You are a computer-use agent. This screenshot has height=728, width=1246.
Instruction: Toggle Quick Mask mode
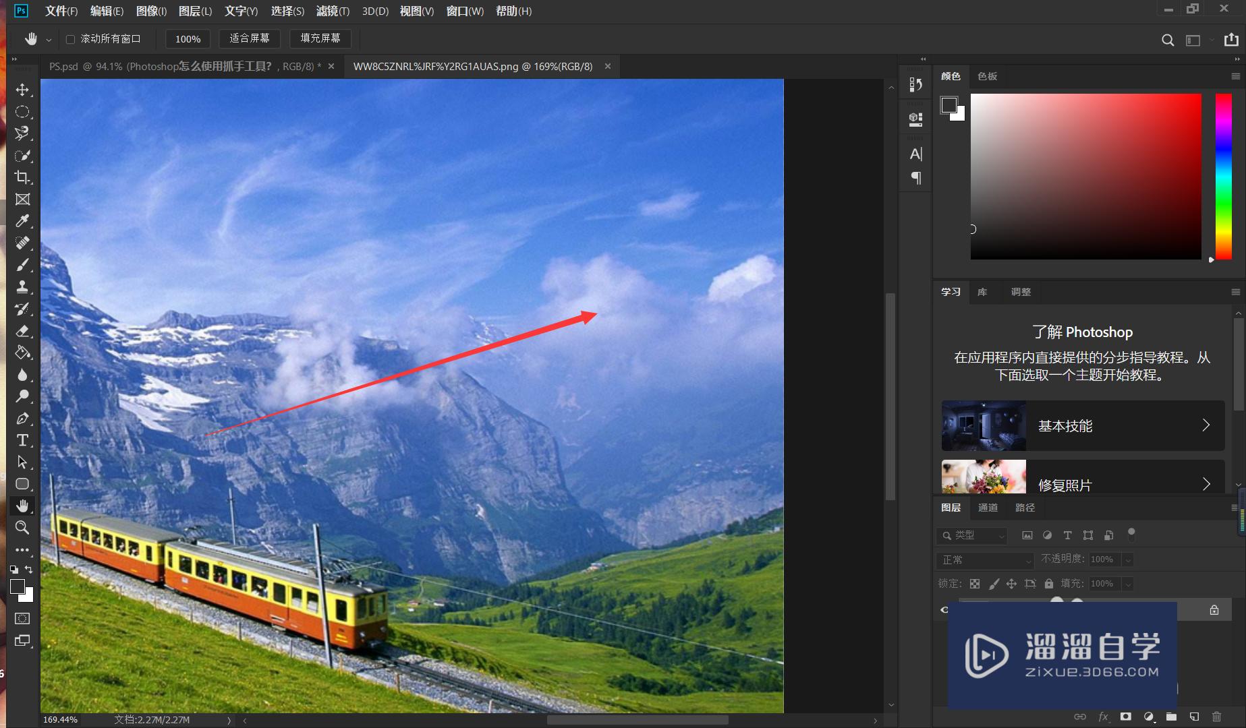pos(22,619)
